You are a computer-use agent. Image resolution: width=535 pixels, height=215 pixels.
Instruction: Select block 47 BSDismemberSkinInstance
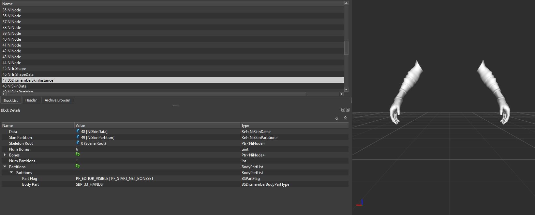(x=172, y=80)
